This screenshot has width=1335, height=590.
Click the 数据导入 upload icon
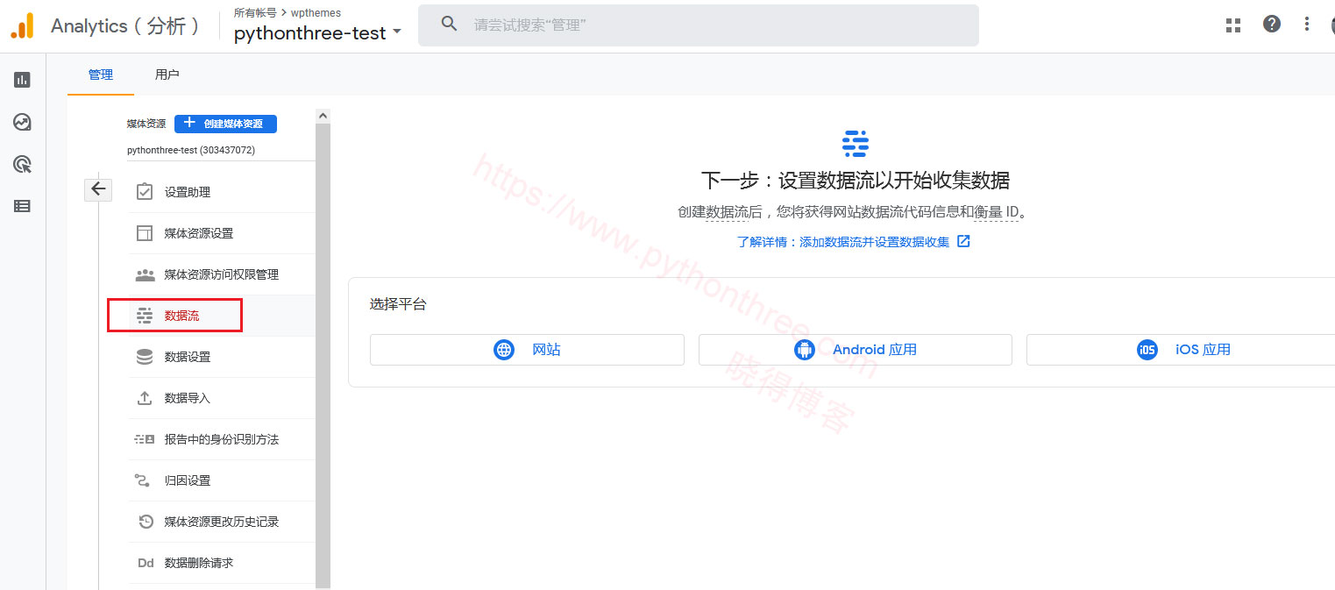145,398
